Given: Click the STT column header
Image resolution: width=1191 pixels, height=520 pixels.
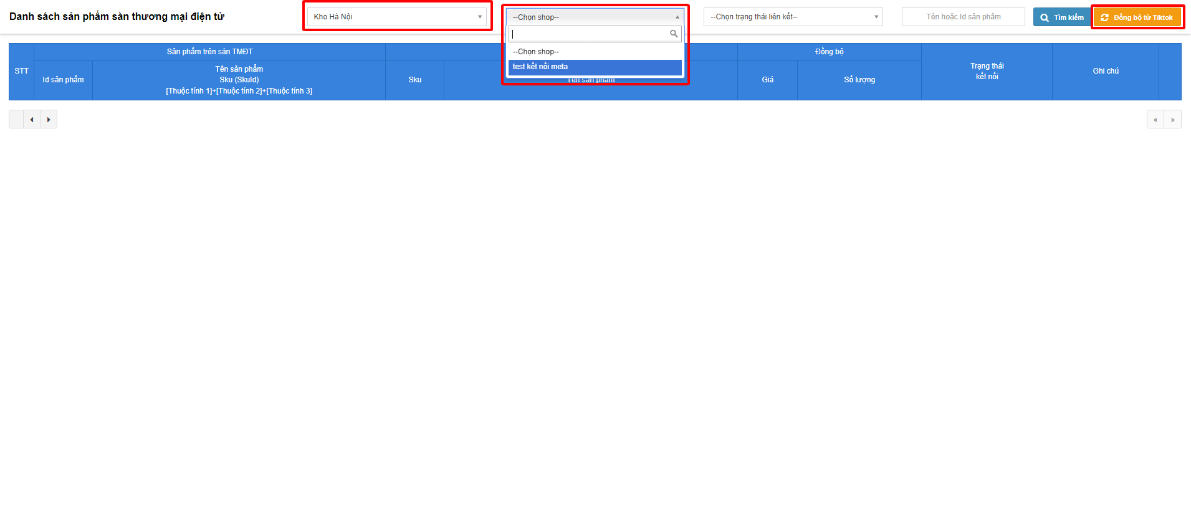Looking at the screenshot, I should click(21, 71).
